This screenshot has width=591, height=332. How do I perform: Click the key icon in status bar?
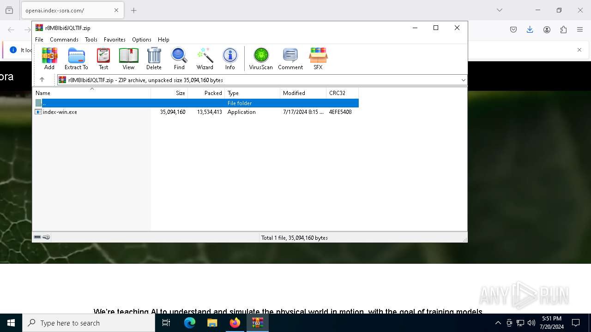click(46, 237)
